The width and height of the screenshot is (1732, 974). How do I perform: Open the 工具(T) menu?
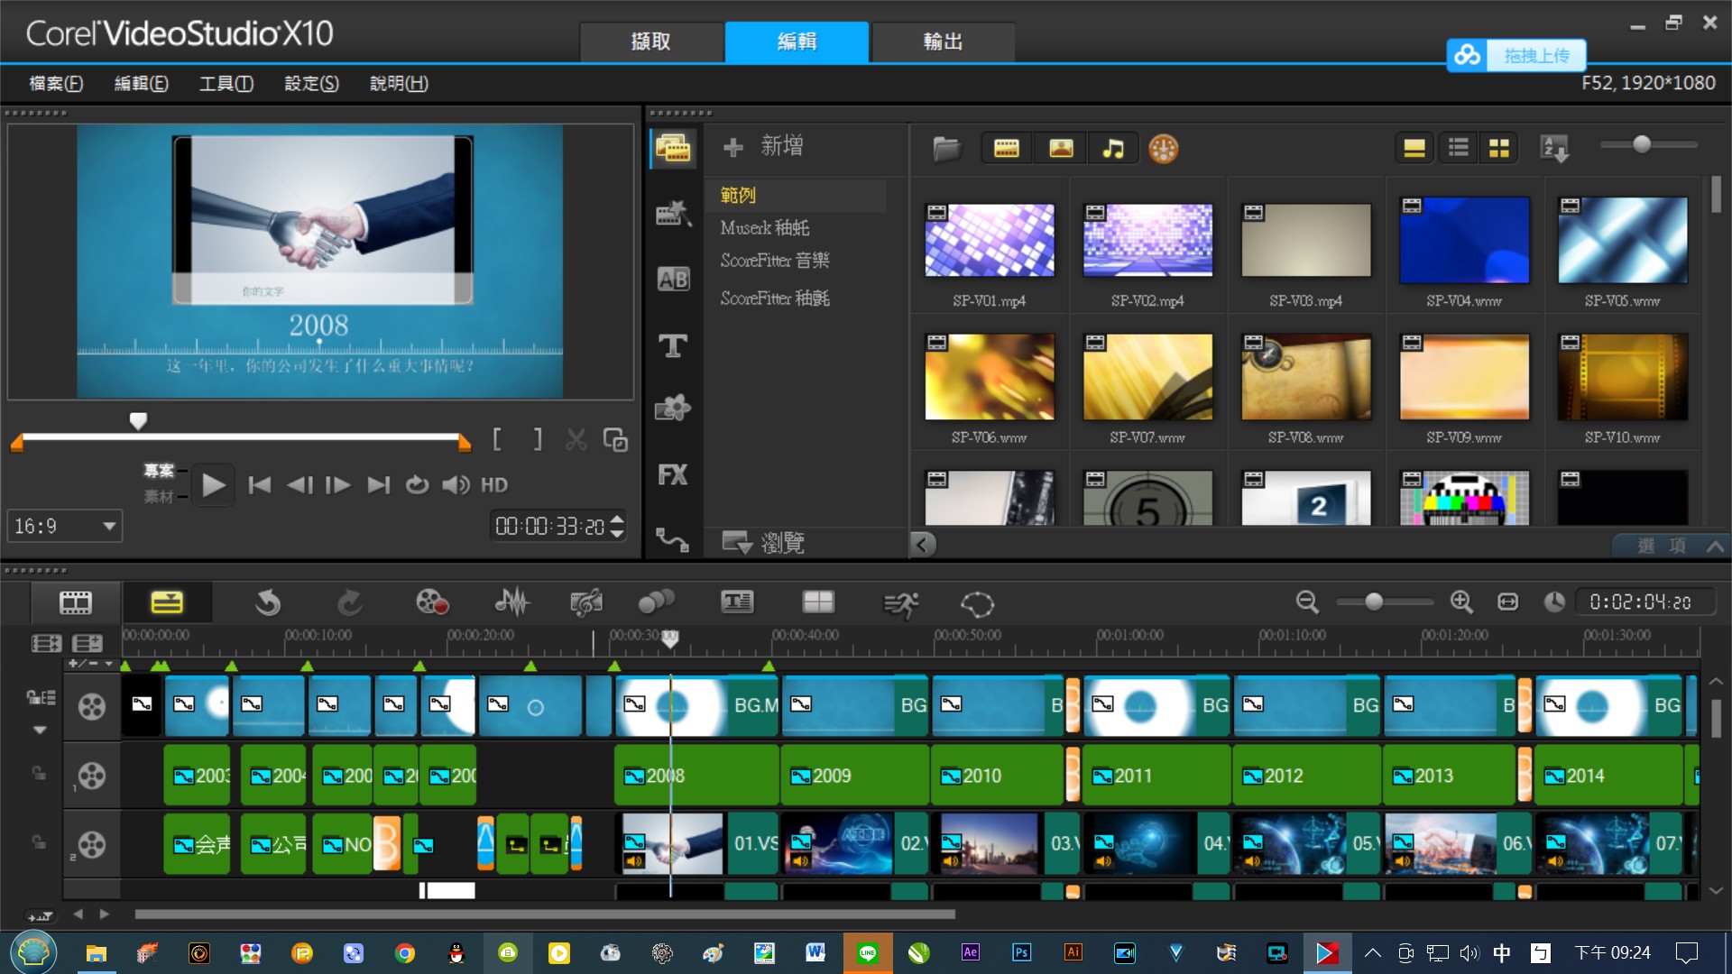pos(226,83)
